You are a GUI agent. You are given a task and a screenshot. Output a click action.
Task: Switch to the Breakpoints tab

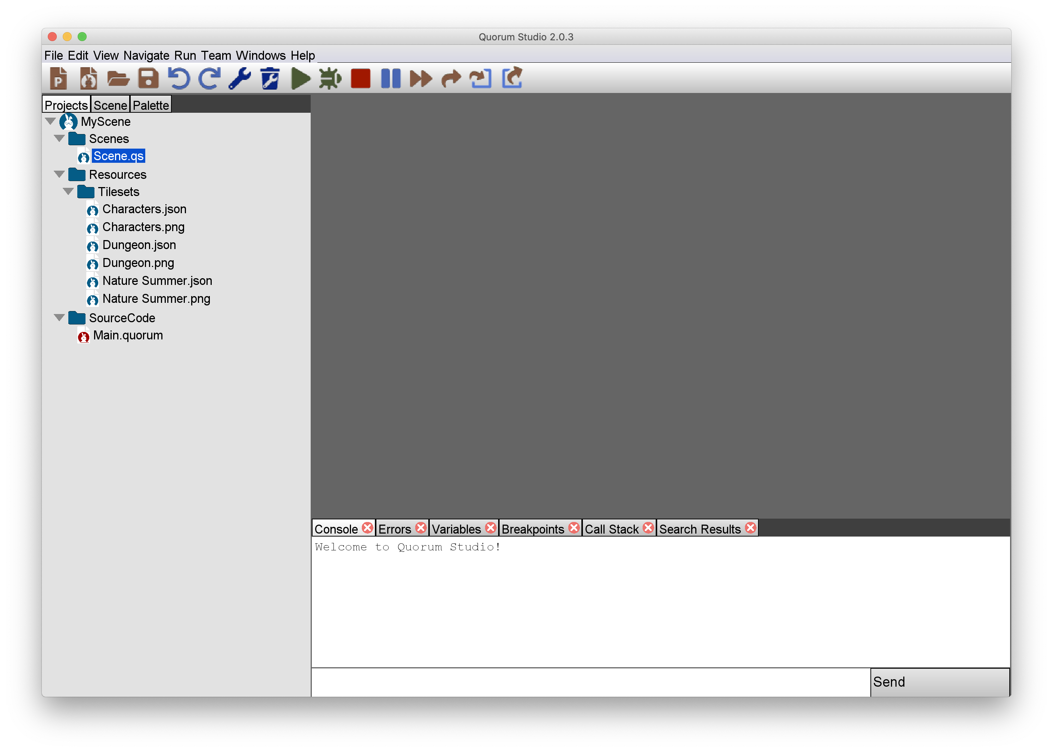click(x=533, y=529)
